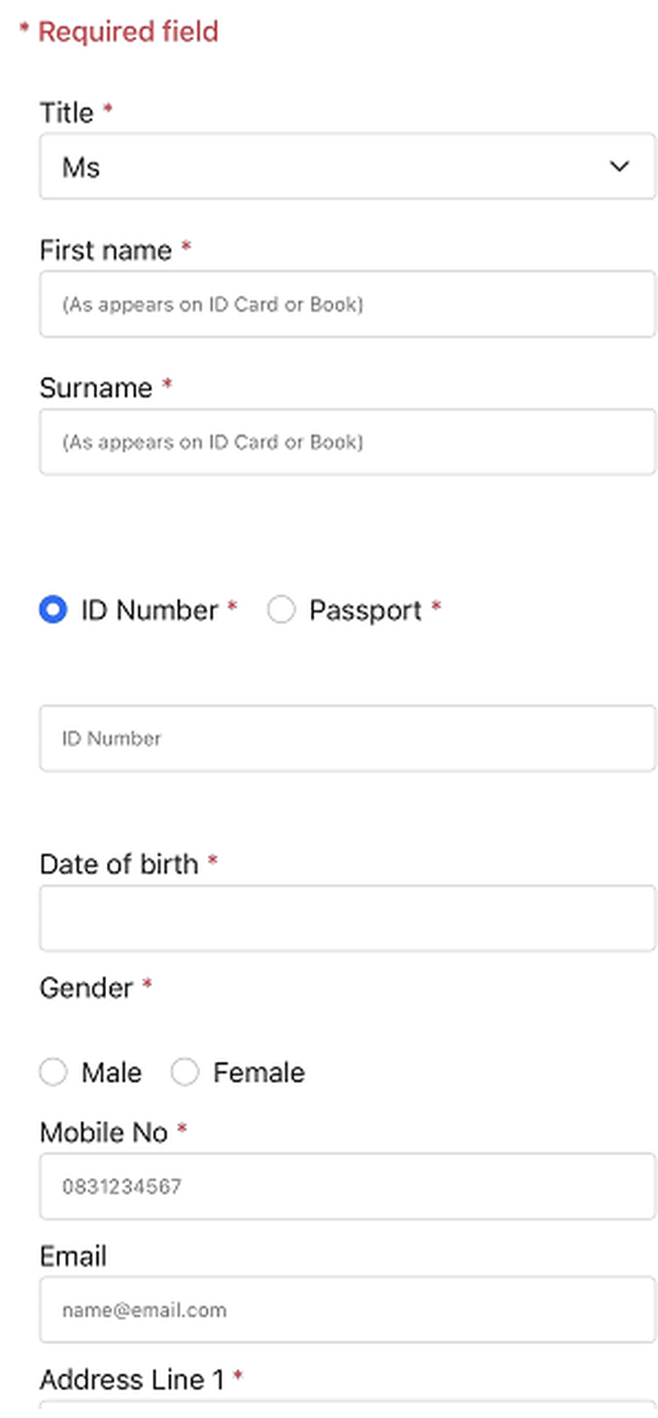Image resolution: width=658 pixels, height=1418 pixels.
Task: Click the Gender heading label
Action: pos(86,988)
